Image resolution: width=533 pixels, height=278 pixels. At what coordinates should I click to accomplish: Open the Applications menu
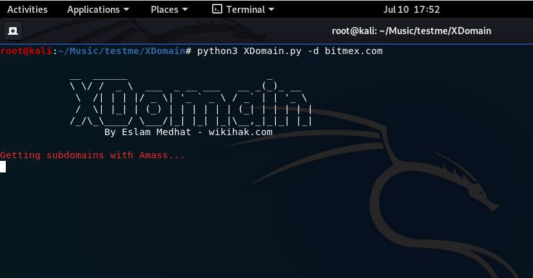coord(98,10)
